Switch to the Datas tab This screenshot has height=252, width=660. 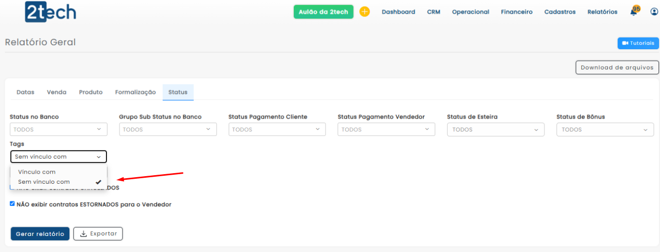point(25,92)
